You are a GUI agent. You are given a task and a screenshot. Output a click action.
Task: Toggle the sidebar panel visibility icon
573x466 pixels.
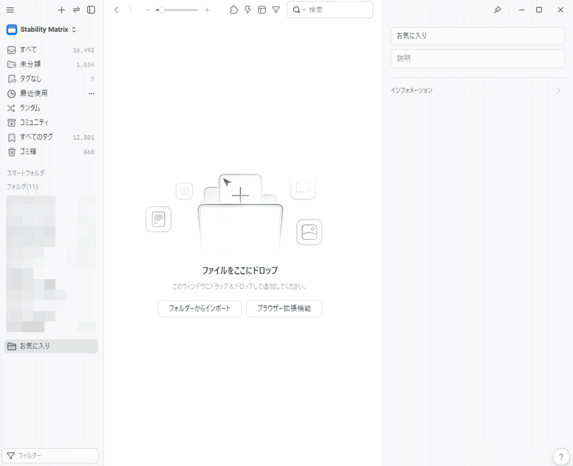click(x=91, y=10)
